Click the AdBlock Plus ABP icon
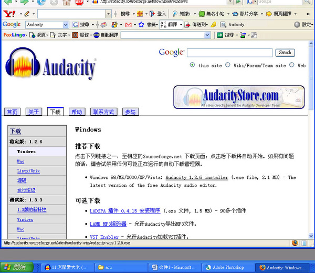The height and width of the screenshot is (273, 315). [79, 2]
